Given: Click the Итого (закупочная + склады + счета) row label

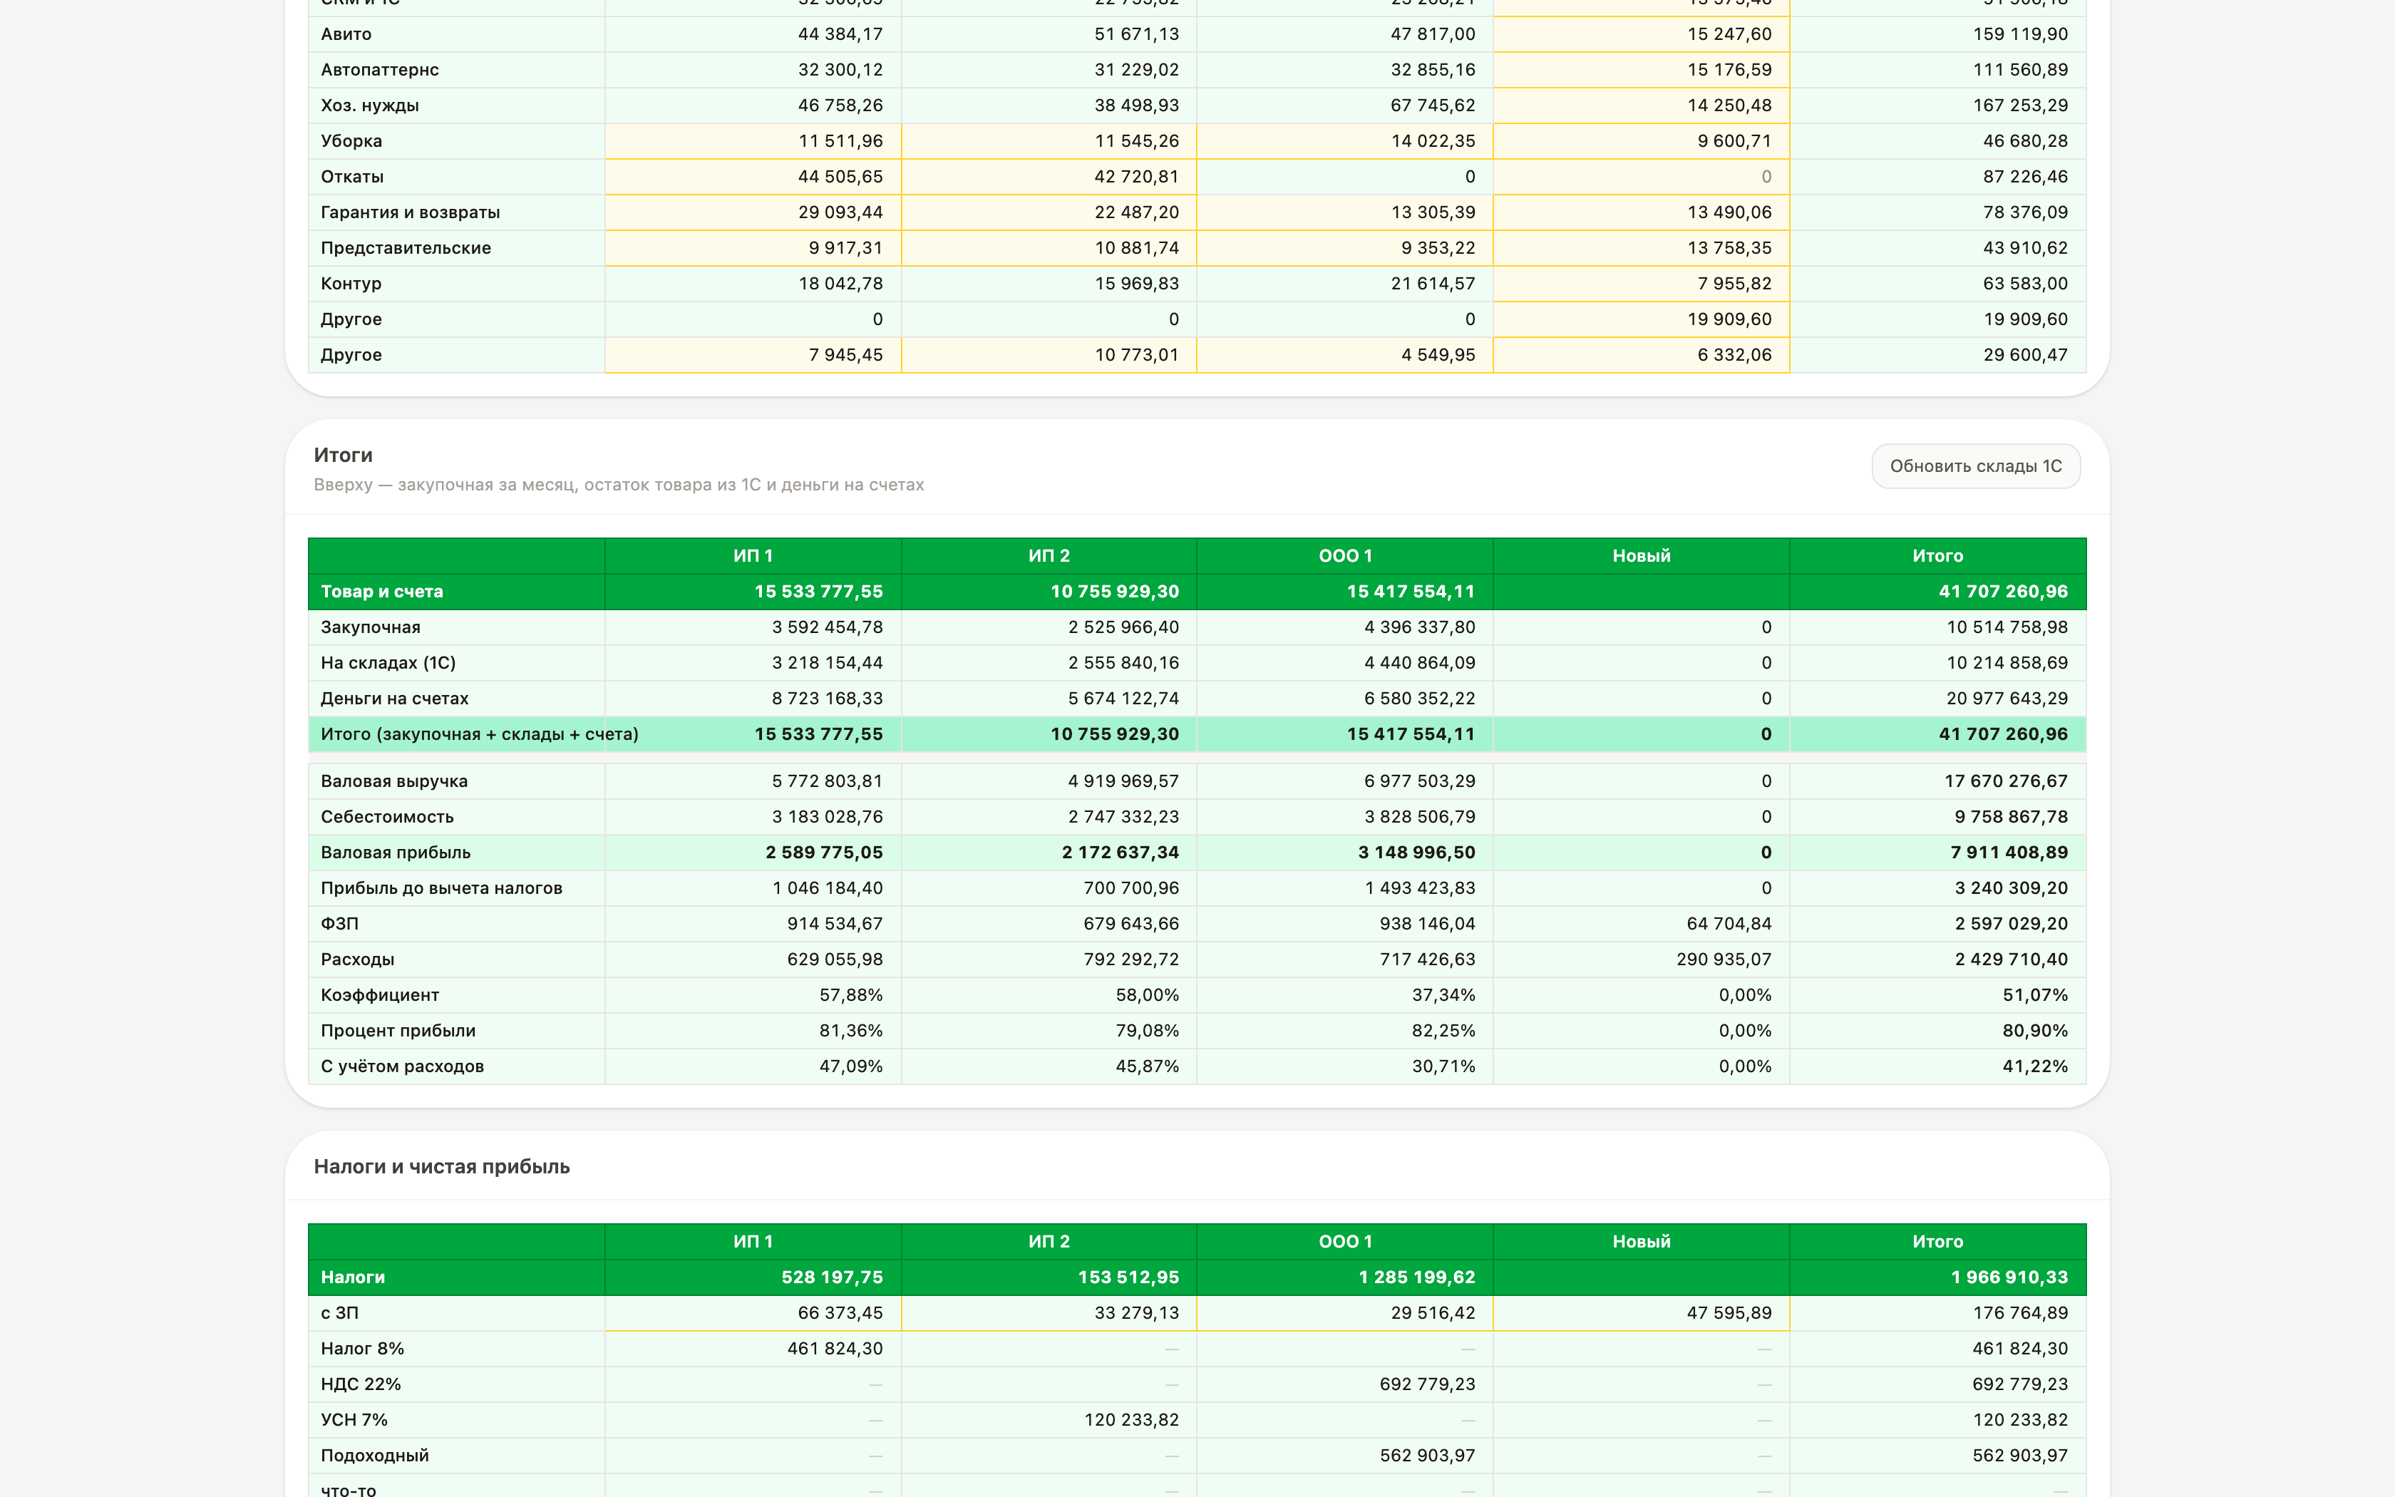Looking at the screenshot, I should [480, 735].
